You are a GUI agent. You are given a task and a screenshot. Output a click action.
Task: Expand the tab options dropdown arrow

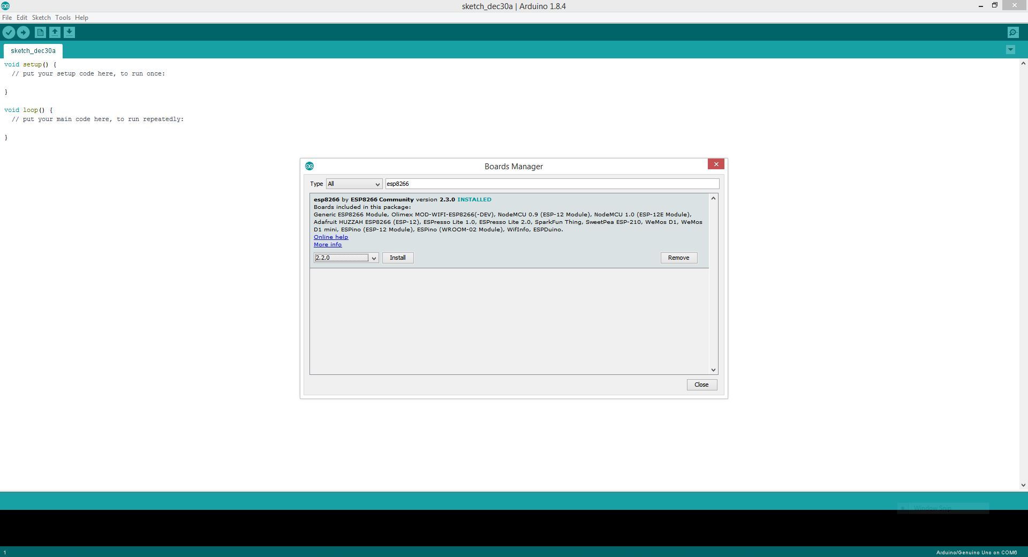1010,50
